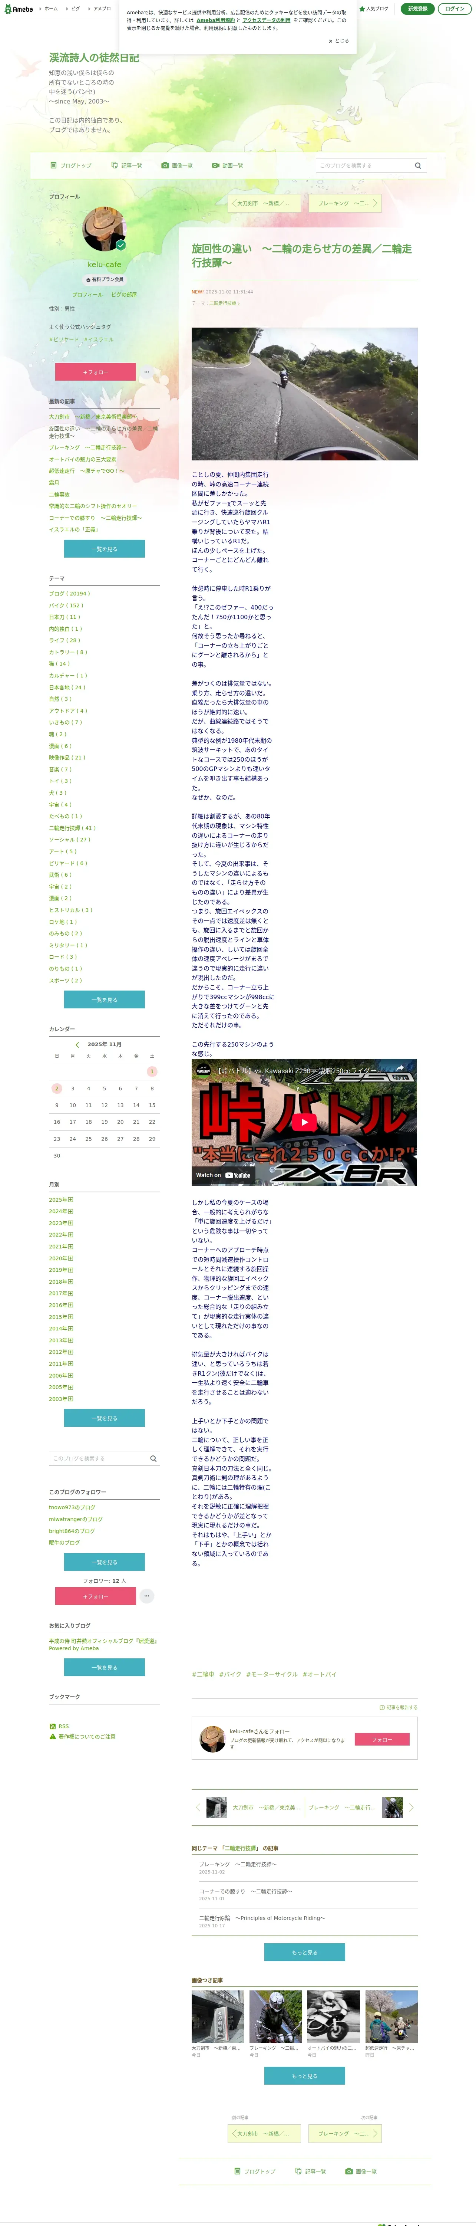Click the ホーム link in the header

(x=51, y=9)
